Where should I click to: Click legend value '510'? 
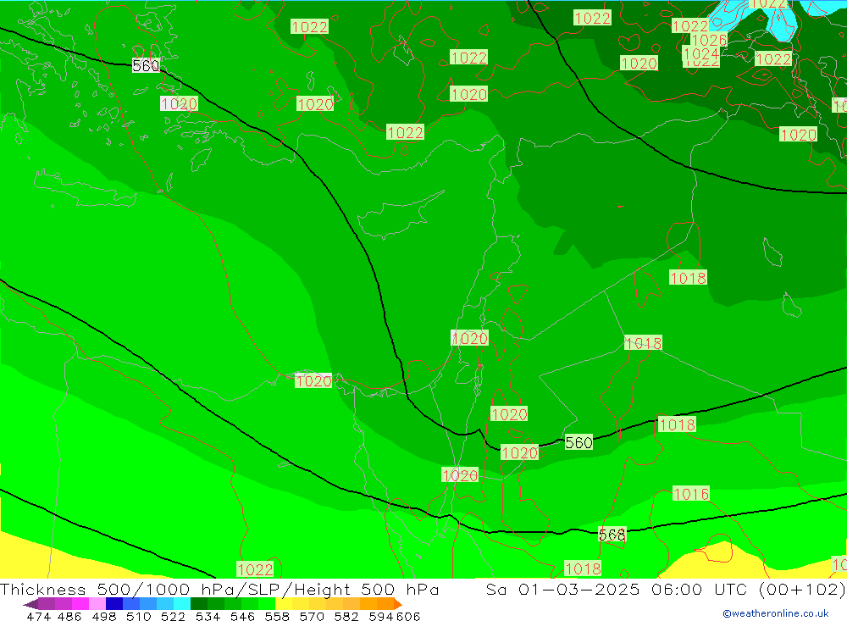pyautogui.click(x=139, y=616)
